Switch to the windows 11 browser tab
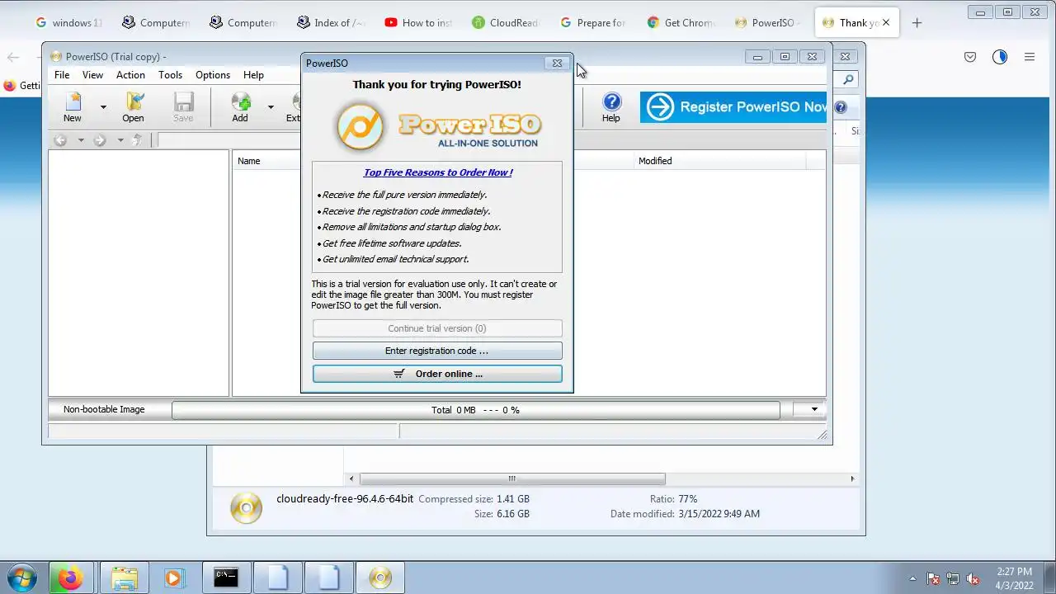Screen dimensions: 1056x594 coord(70,23)
